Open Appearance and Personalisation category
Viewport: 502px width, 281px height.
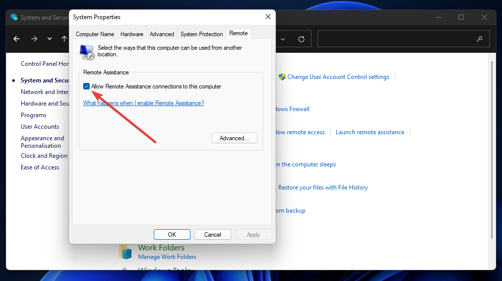point(42,142)
